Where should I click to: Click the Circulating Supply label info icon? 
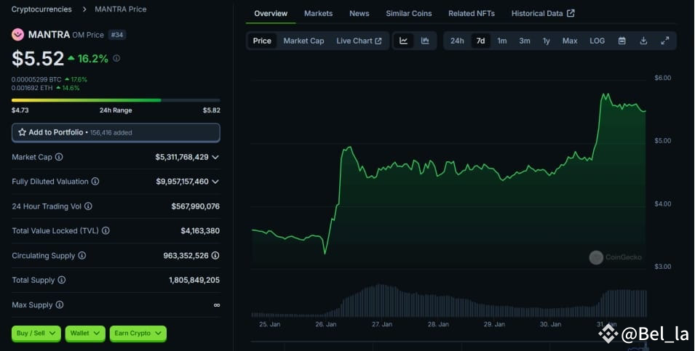(x=82, y=255)
